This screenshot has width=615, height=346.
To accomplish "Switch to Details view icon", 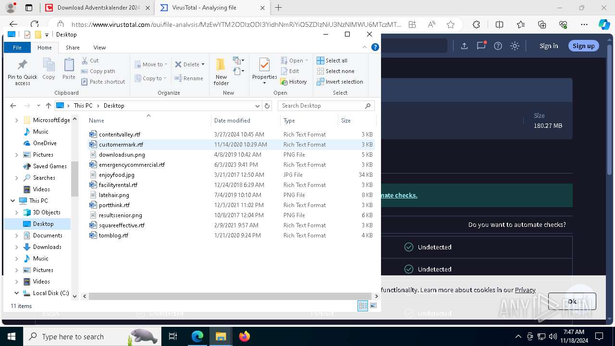I will point(363,306).
